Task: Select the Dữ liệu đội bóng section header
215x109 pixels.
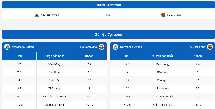Action: pyautogui.click(x=108, y=35)
